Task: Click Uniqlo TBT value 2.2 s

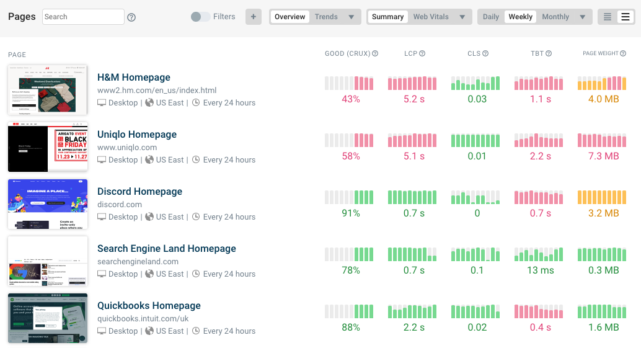Action: [x=540, y=156]
